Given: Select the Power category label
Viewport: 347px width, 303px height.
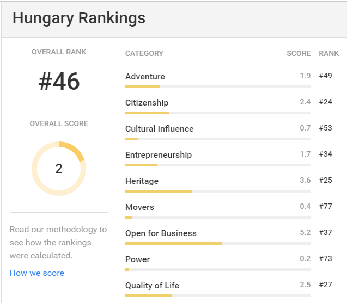Looking at the screenshot, I should click(137, 259).
